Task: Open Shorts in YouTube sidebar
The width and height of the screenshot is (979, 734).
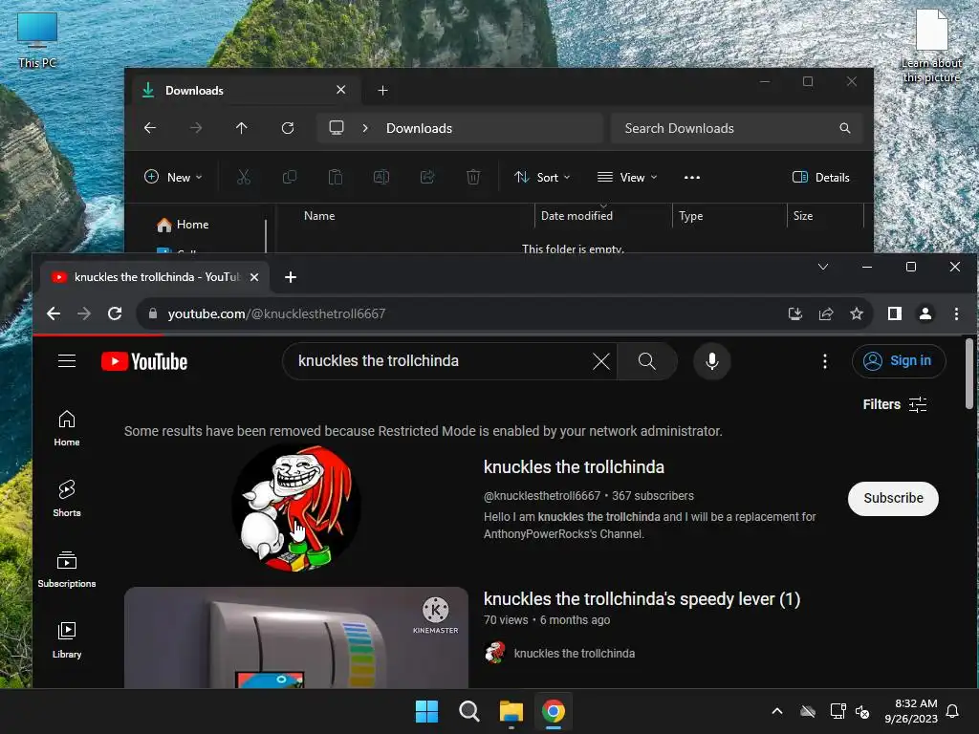Action: pyautogui.click(x=67, y=499)
